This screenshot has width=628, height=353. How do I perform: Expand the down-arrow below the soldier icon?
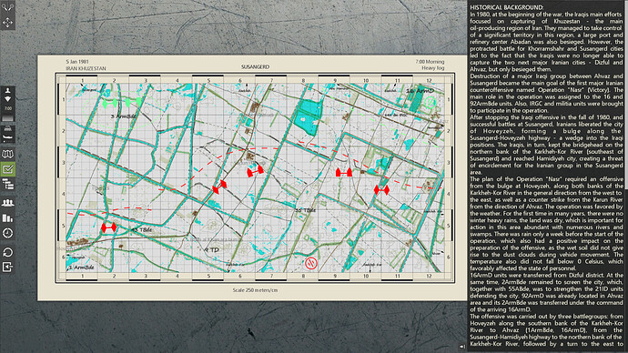(x=7, y=99)
